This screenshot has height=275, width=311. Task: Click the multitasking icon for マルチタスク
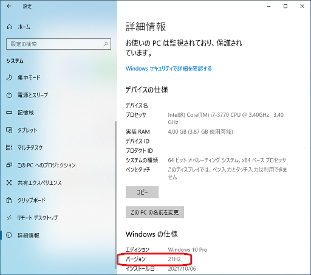[9, 147]
